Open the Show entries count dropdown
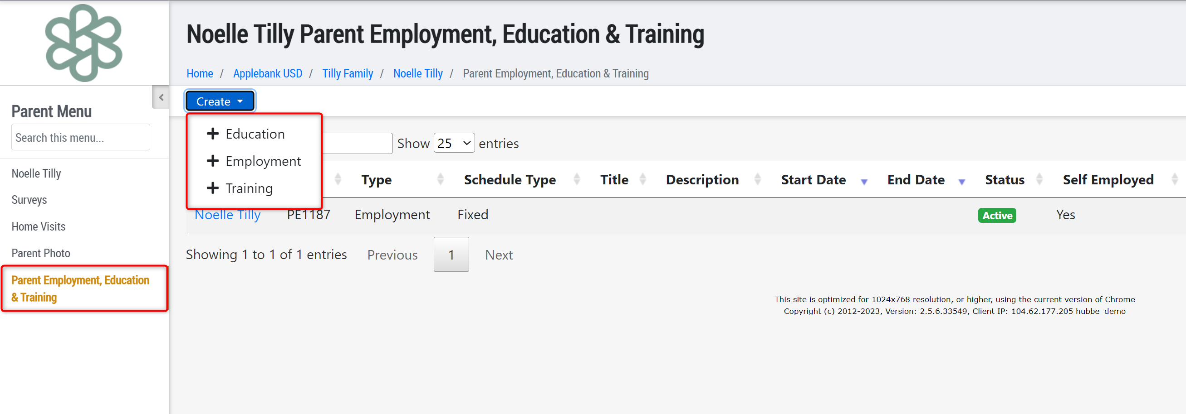This screenshot has height=414, width=1186. pyautogui.click(x=454, y=144)
